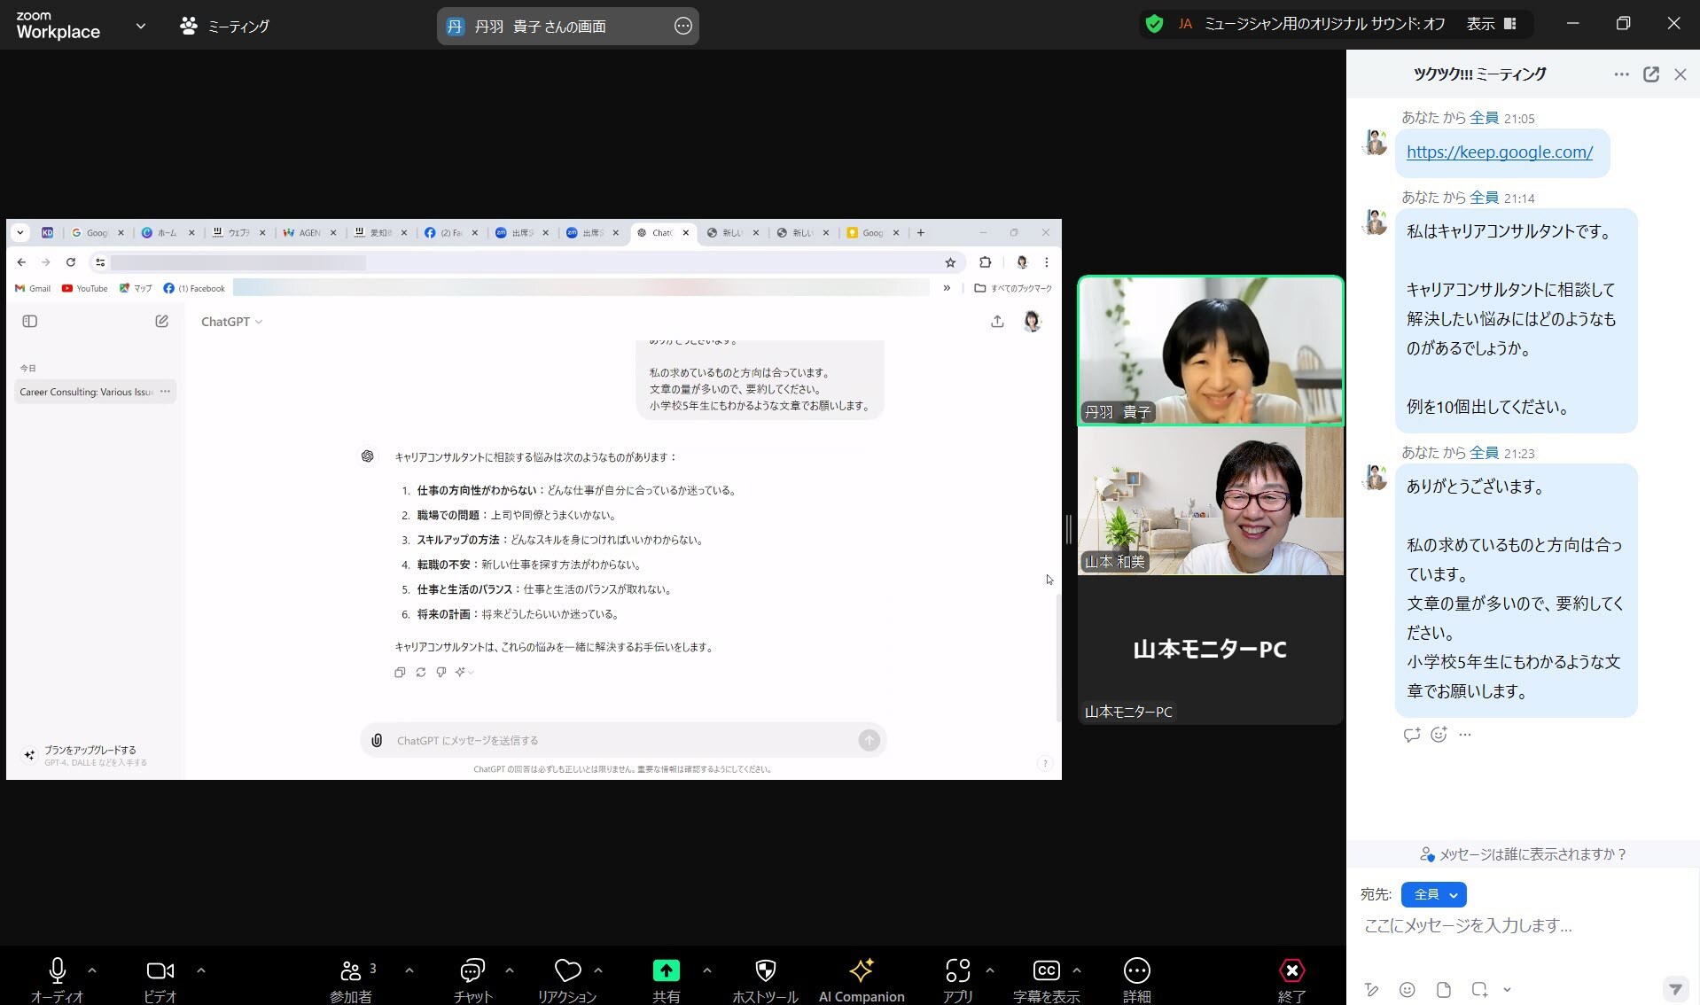Open the ミーティング tab at top
This screenshot has width=1700, height=1005.
click(x=225, y=26)
